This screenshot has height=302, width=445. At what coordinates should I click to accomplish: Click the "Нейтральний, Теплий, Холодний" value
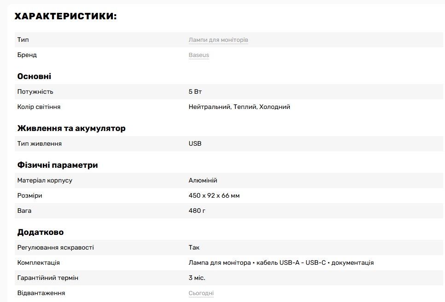239,107
